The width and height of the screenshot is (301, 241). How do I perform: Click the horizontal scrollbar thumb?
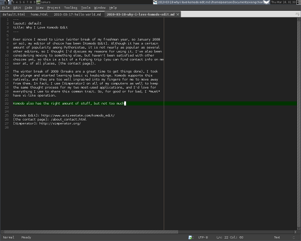pyautogui.click(x=91, y=232)
